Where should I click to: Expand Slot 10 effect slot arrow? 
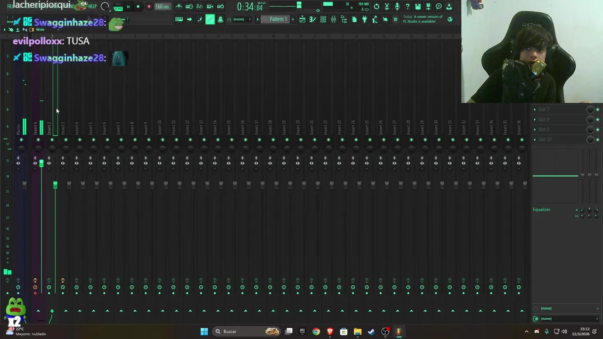pos(535,139)
